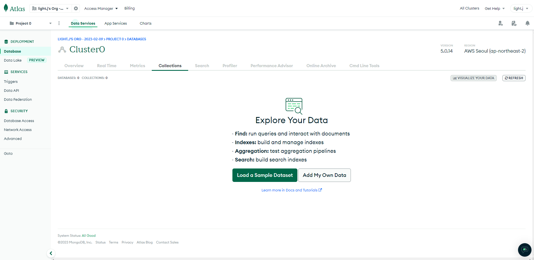Open the Cmd Line Tools tab
534x260 pixels.
pyautogui.click(x=364, y=66)
